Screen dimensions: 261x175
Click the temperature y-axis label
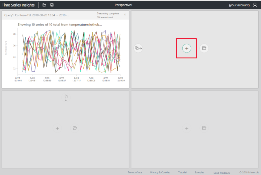(6, 48)
